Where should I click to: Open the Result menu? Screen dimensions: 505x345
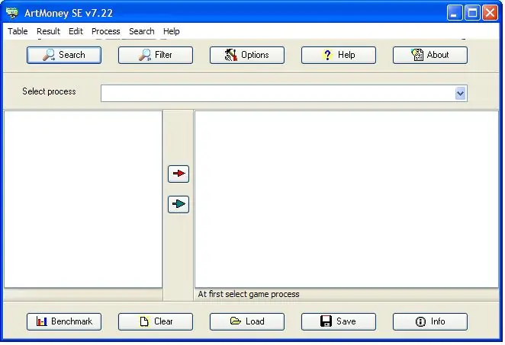point(48,31)
